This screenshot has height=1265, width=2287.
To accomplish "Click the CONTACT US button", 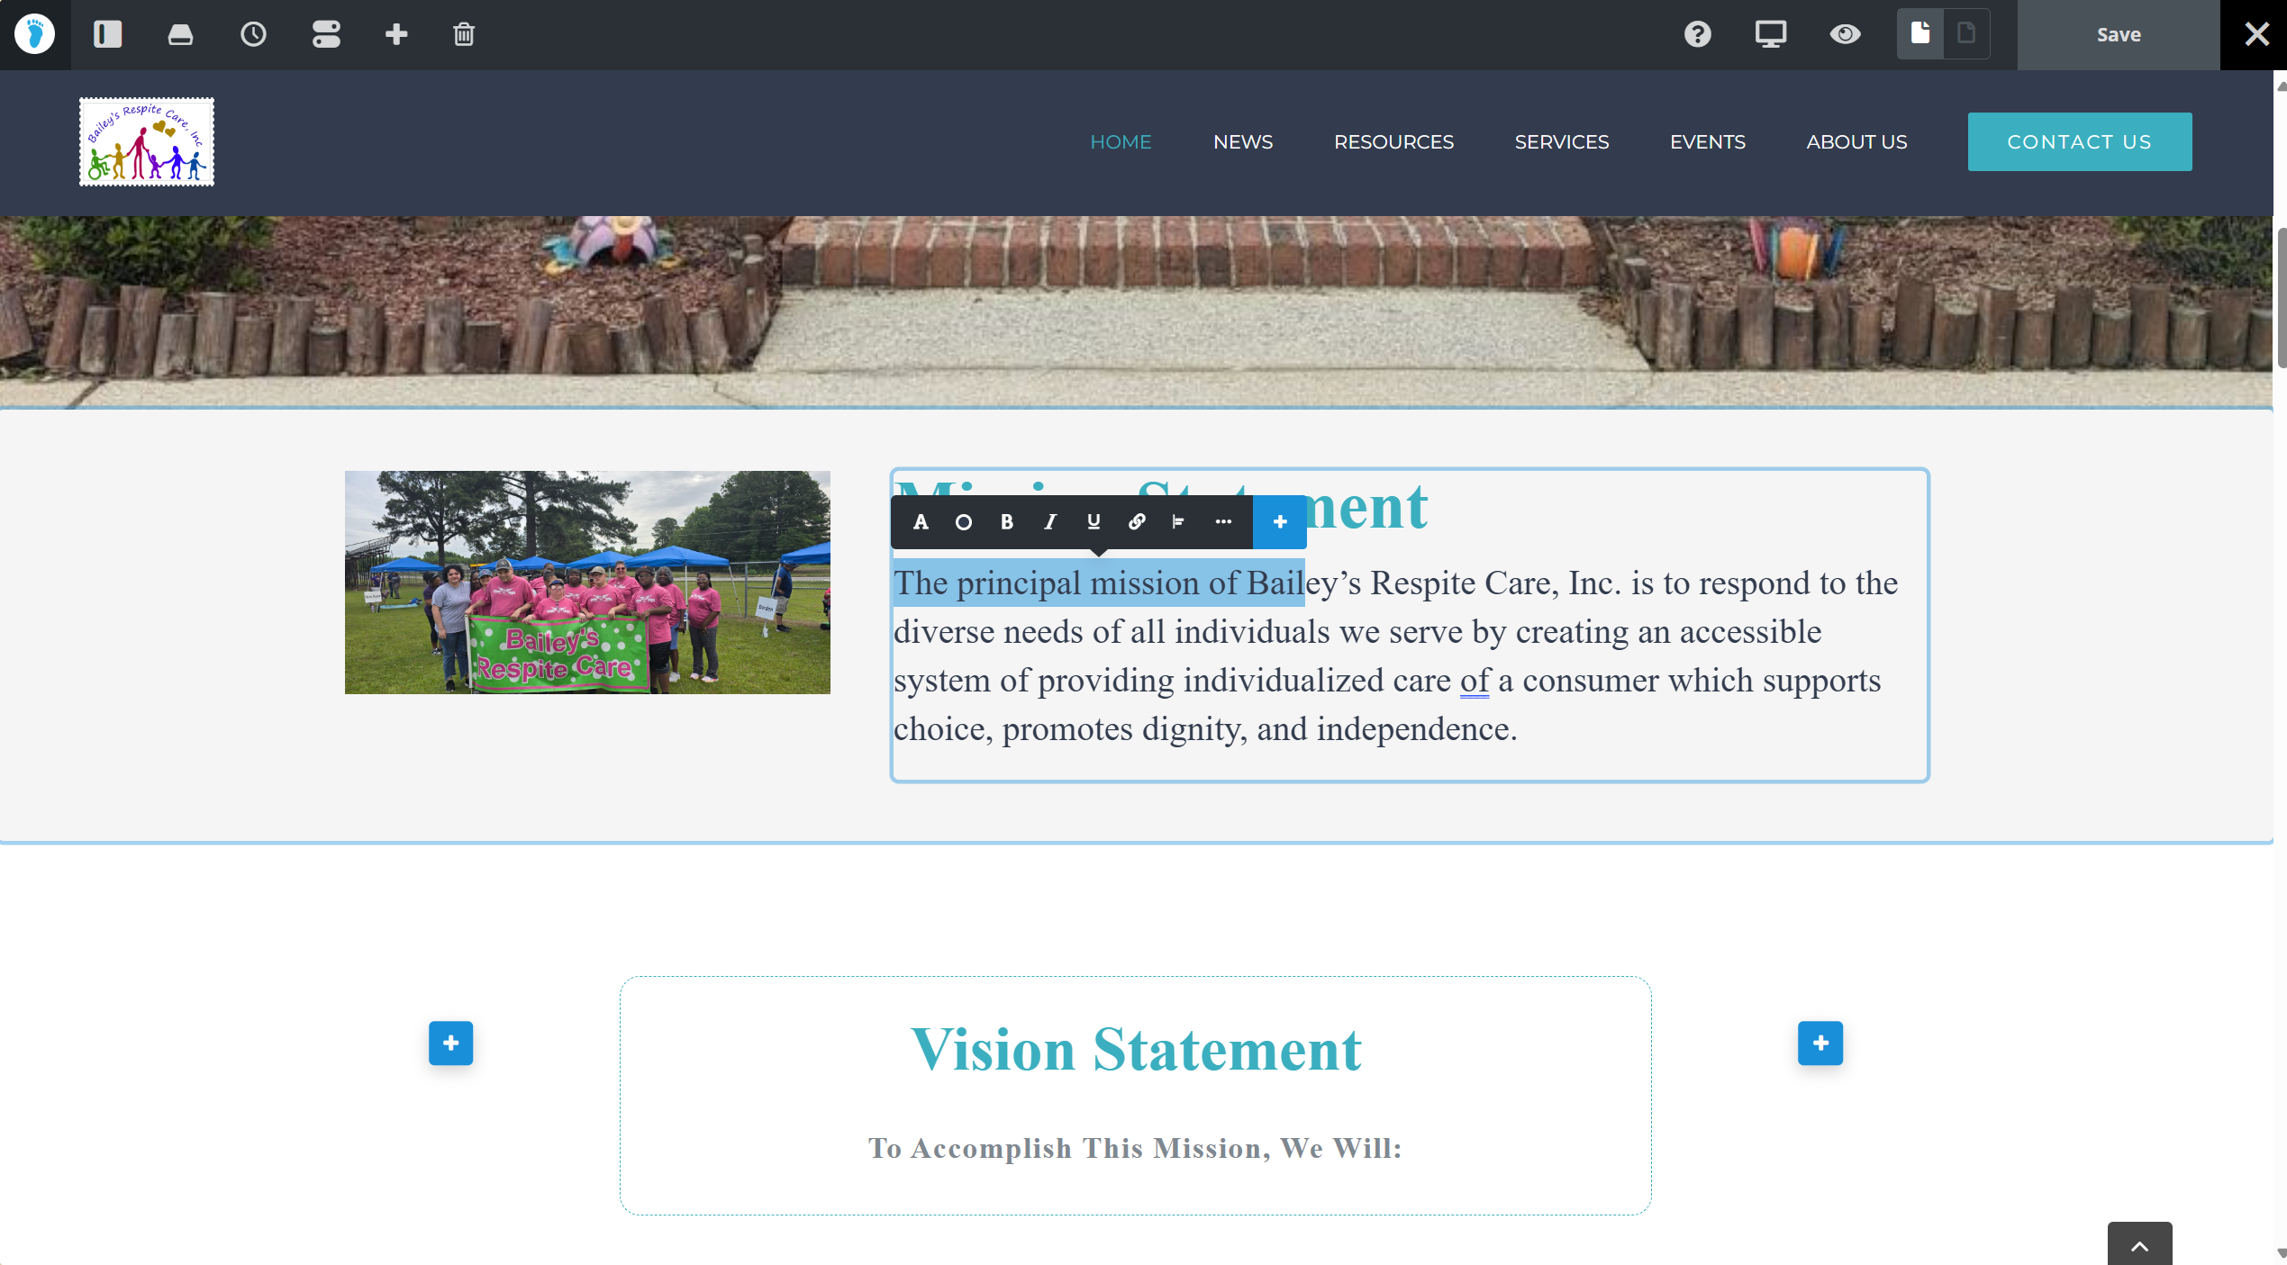I will tap(2078, 141).
